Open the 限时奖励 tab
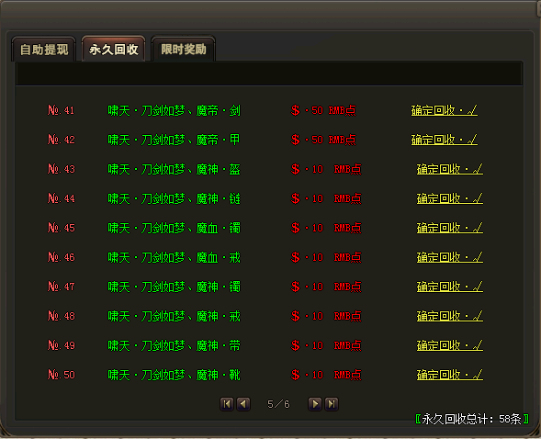The image size is (541, 439). click(x=184, y=50)
